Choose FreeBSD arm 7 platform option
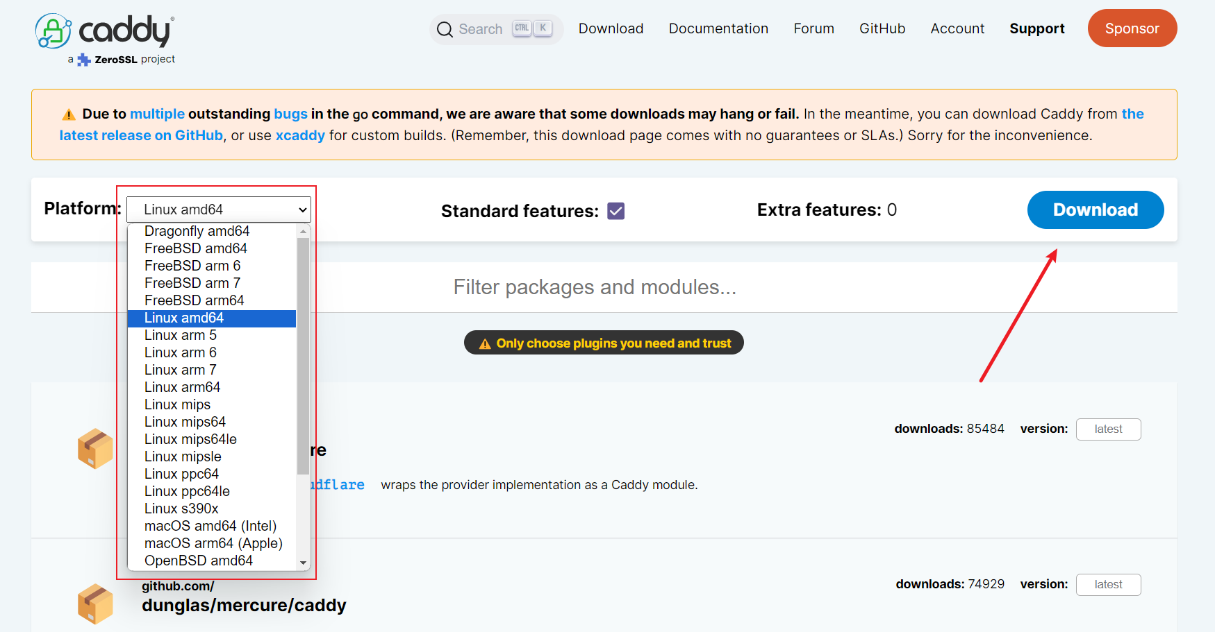1215x632 pixels. click(x=212, y=283)
